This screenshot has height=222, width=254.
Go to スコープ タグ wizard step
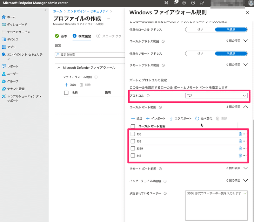(109, 36)
